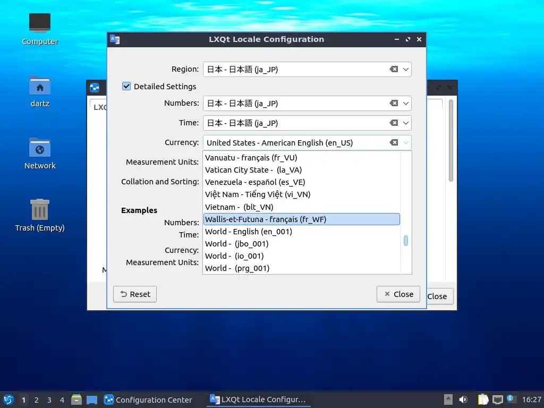Maximize the Locale Configuration window
The height and width of the screenshot is (408, 544).
pyautogui.click(x=407, y=39)
